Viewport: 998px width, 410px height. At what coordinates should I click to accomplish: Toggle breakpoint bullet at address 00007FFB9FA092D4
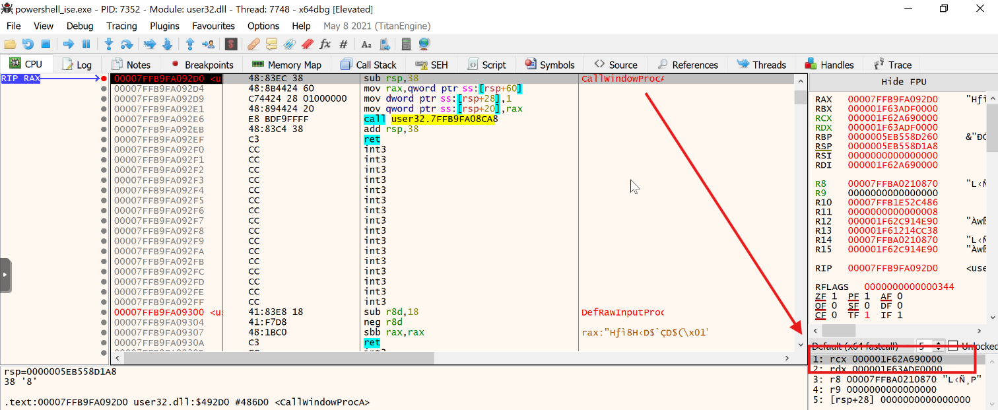tap(104, 88)
